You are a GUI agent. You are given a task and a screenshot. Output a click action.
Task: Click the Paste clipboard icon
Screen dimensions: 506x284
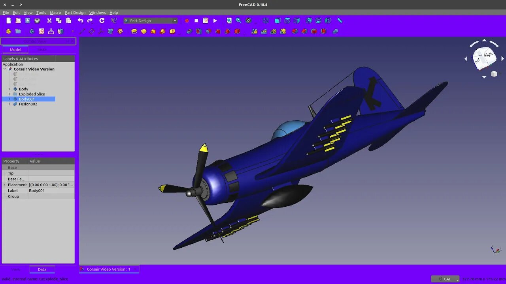click(68, 21)
